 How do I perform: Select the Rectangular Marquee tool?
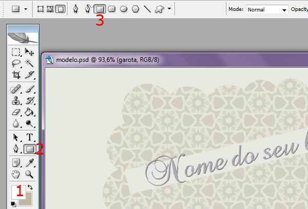click(x=16, y=52)
